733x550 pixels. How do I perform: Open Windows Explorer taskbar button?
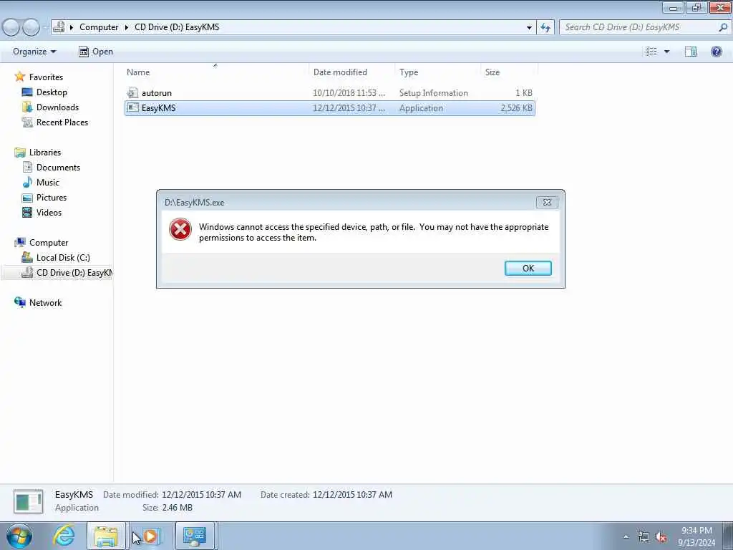click(x=106, y=536)
